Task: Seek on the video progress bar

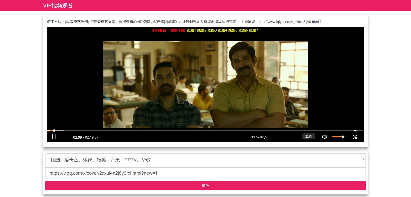Action: [x=205, y=131]
